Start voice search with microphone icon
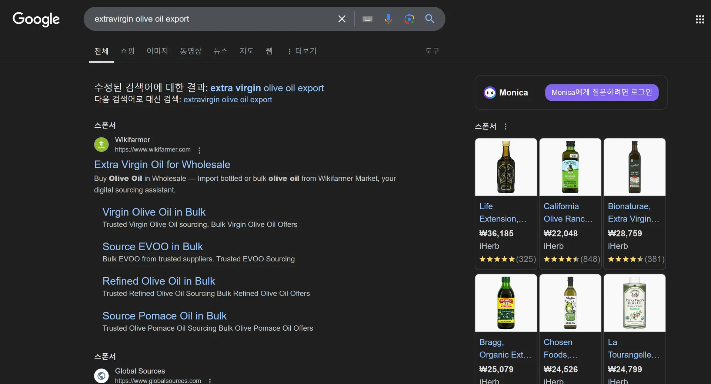The height and width of the screenshot is (384, 711). click(388, 19)
